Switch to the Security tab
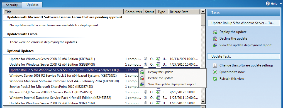Image resolution: width=283 pixels, height=108 pixels. pyautogui.click(x=12, y=5)
